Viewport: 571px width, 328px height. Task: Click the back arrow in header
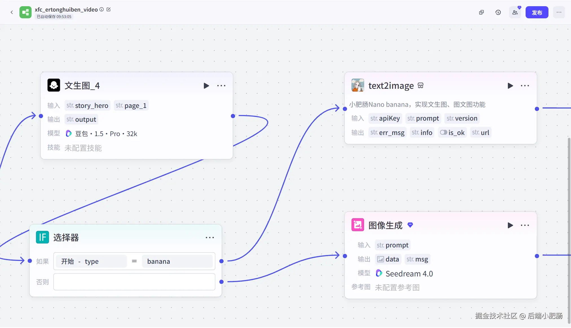12,12
